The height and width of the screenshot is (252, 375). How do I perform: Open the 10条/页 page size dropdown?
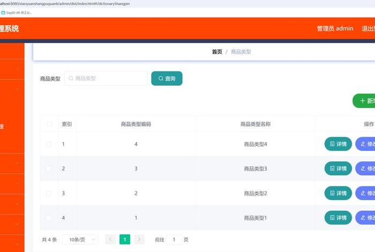(x=80, y=240)
